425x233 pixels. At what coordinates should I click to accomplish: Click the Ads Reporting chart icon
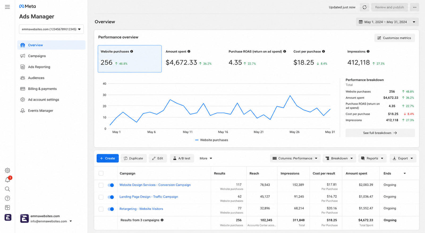(x=23, y=67)
